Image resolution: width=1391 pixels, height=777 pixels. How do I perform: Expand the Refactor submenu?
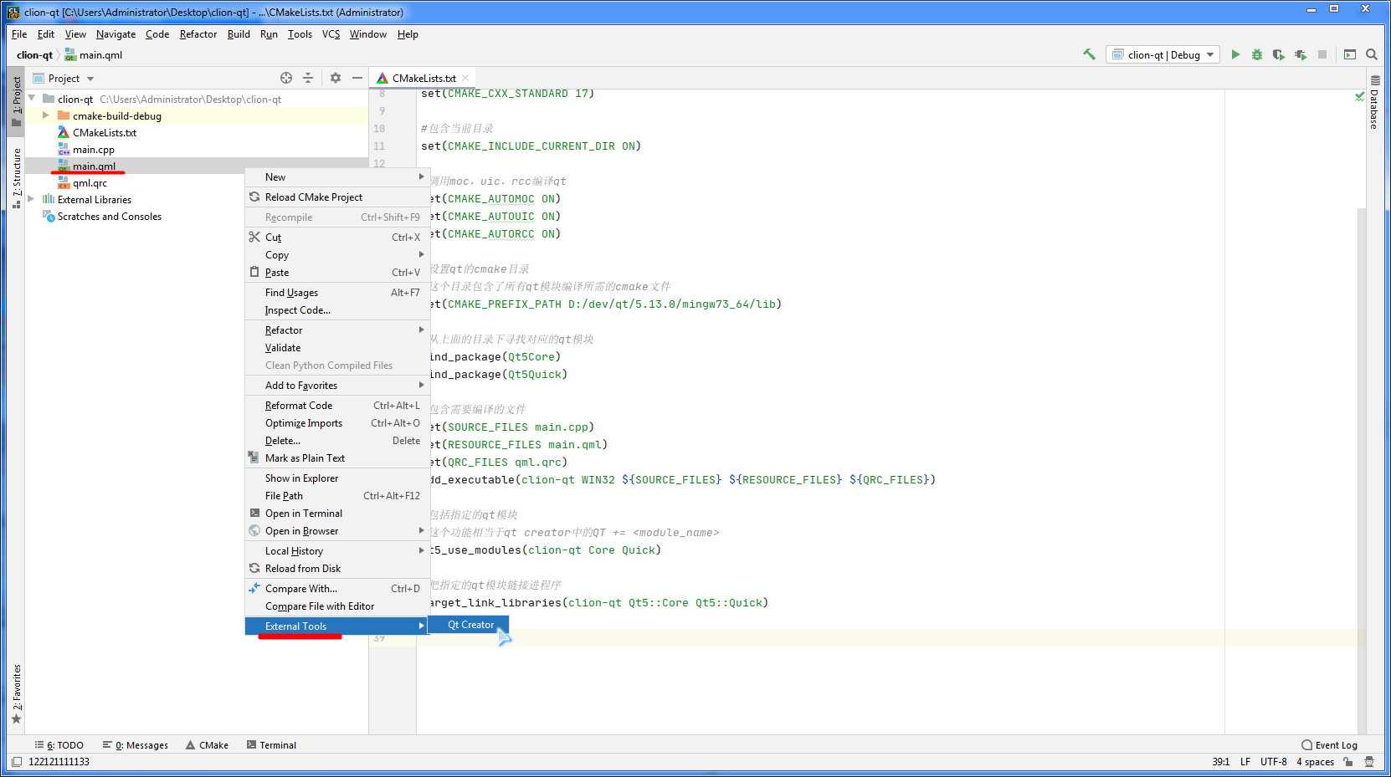(336, 330)
